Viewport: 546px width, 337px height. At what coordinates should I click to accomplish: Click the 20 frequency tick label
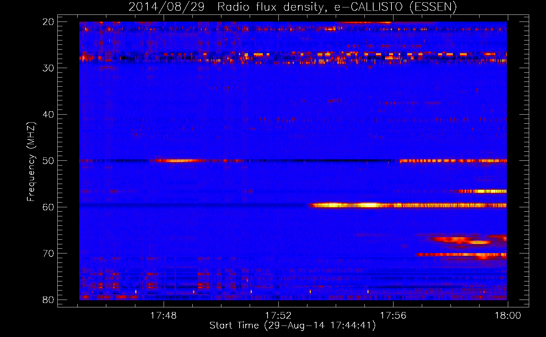pos(48,22)
